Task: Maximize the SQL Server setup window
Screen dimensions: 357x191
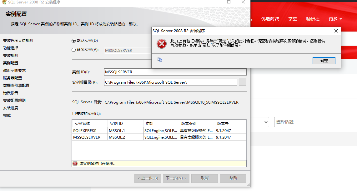Action: 229,2
